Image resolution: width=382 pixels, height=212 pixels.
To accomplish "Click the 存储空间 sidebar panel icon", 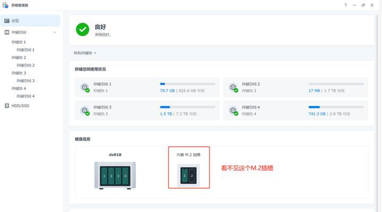I will pos(7,32).
